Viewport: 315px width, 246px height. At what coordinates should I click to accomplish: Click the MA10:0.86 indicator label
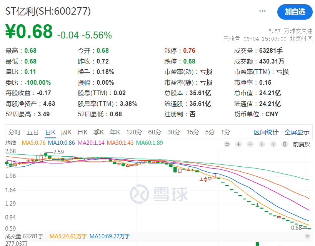(61, 143)
